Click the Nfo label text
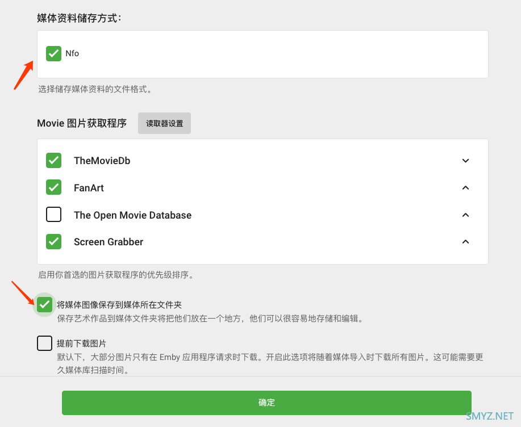521x427 pixels. click(72, 53)
